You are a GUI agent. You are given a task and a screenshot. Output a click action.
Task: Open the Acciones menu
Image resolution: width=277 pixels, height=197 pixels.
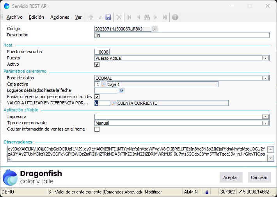tap(60, 17)
